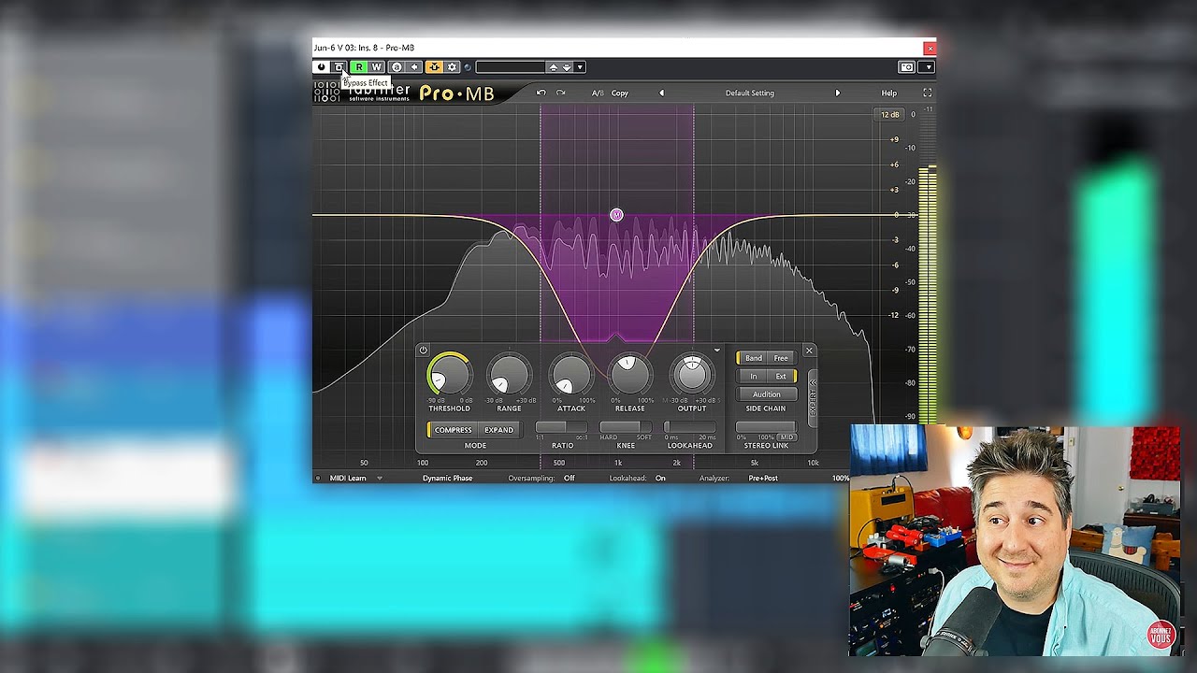Select Band side chain option

point(753,358)
